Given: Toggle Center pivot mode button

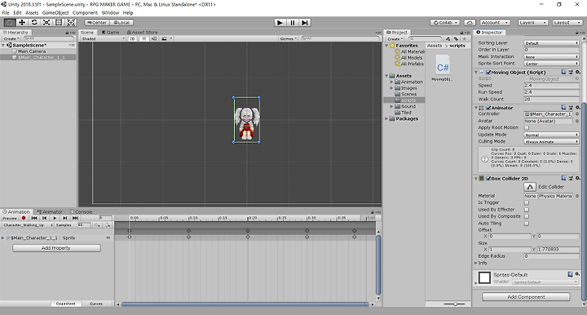Looking at the screenshot, I should (x=97, y=23).
